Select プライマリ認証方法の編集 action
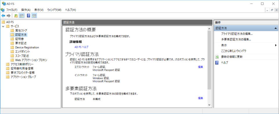This screenshot has width=279, height=114. (x=237, y=34)
